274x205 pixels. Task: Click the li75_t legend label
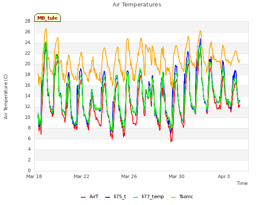(120, 196)
